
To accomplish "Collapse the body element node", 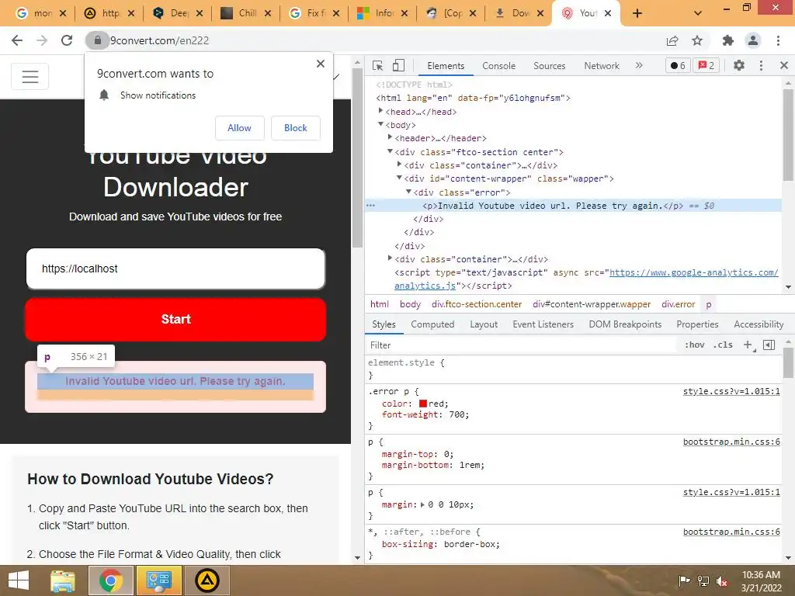I will tap(380, 124).
